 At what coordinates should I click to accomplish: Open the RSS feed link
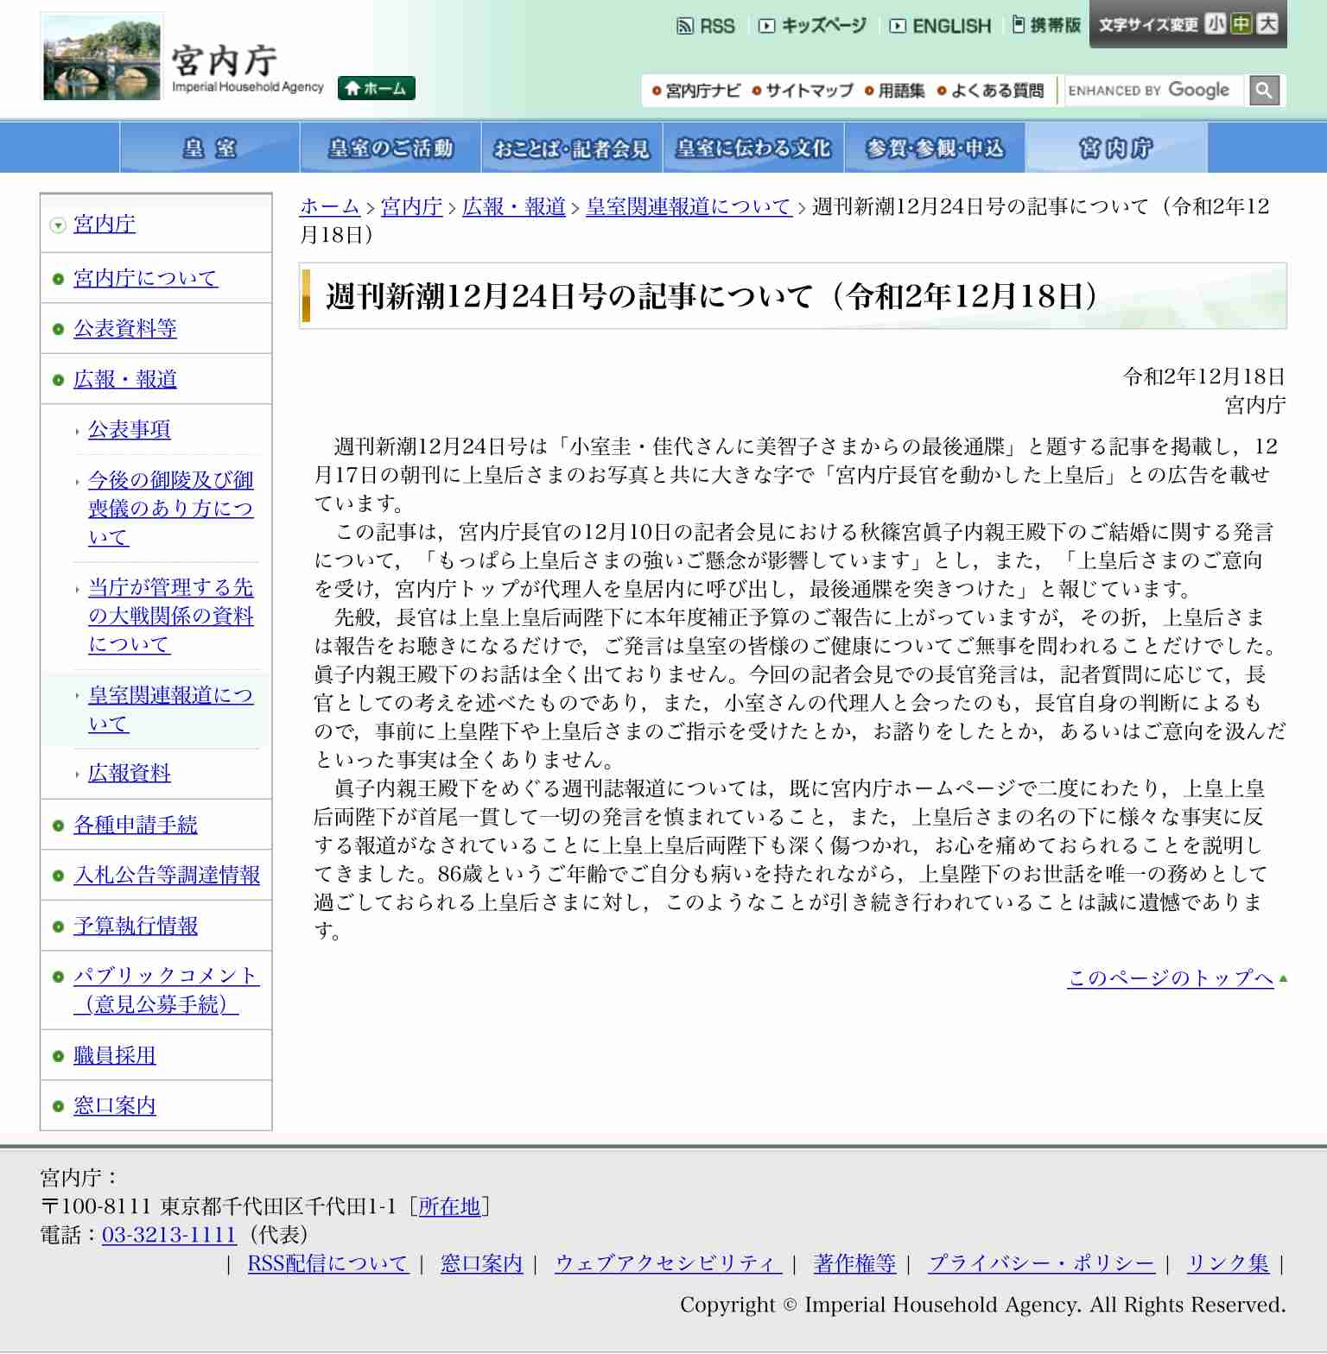(706, 26)
